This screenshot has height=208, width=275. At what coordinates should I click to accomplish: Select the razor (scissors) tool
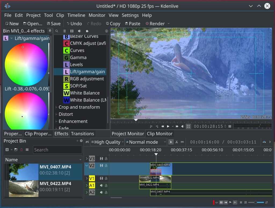(x=177, y=142)
